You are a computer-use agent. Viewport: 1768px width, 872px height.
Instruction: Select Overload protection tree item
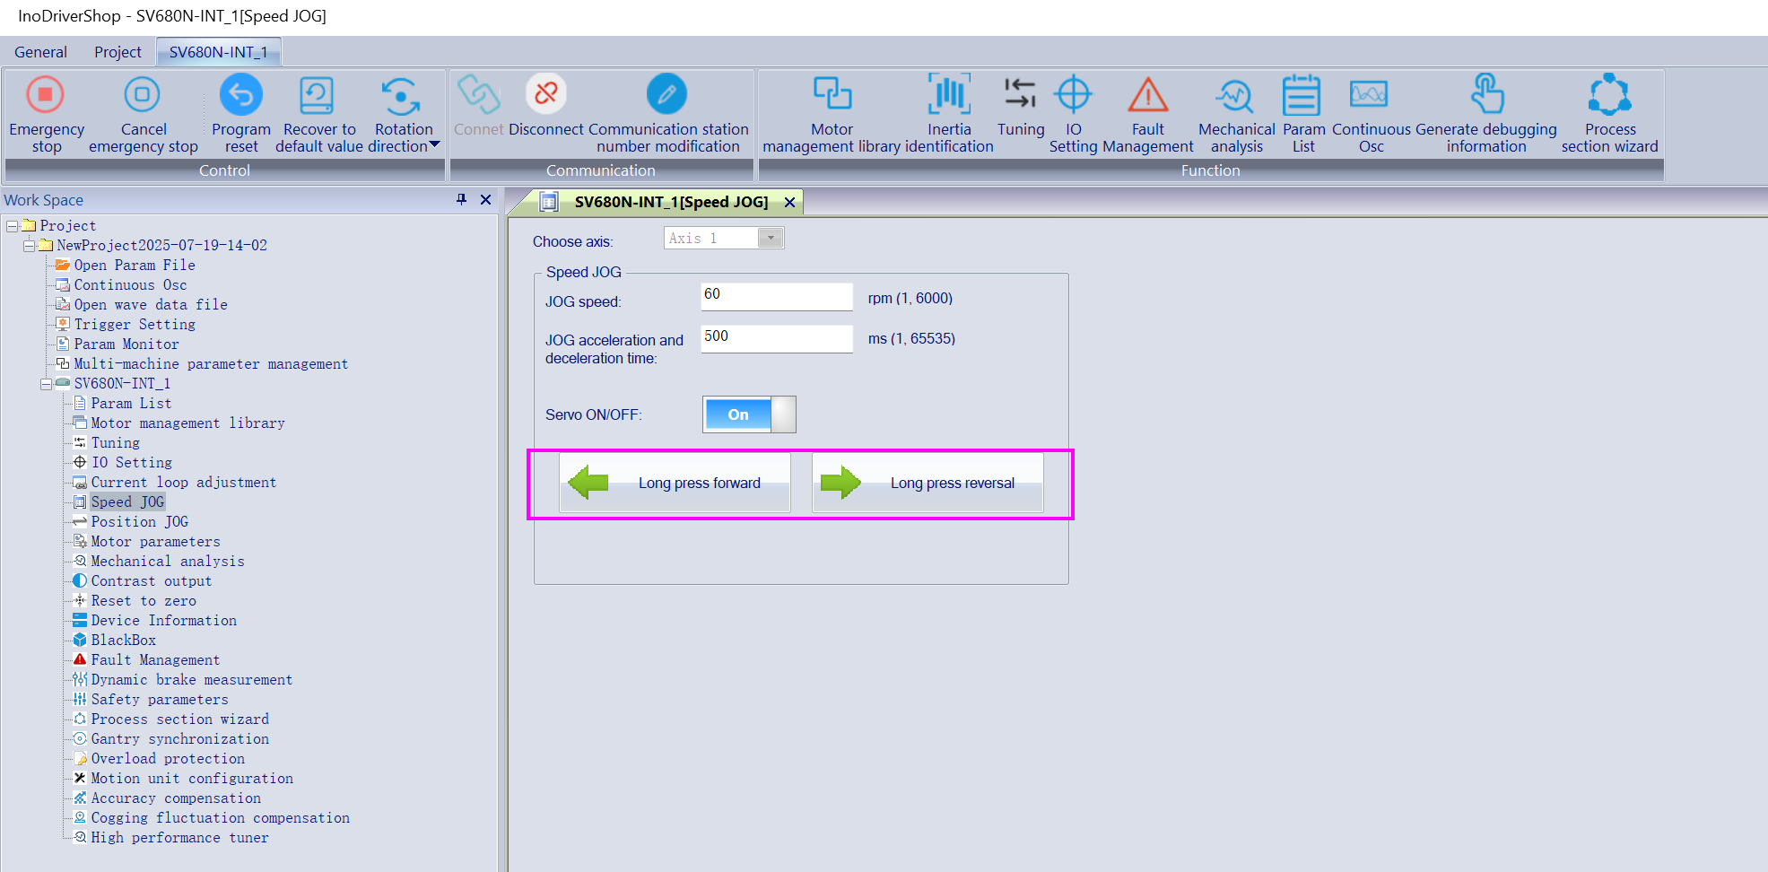pyautogui.click(x=168, y=759)
